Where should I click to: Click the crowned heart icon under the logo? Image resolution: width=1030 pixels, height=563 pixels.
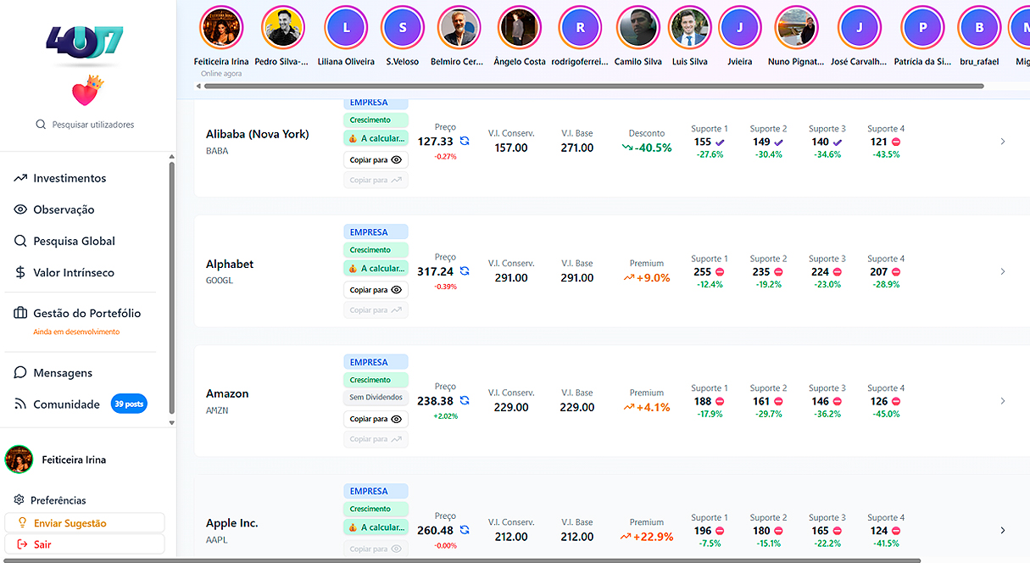point(86,91)
